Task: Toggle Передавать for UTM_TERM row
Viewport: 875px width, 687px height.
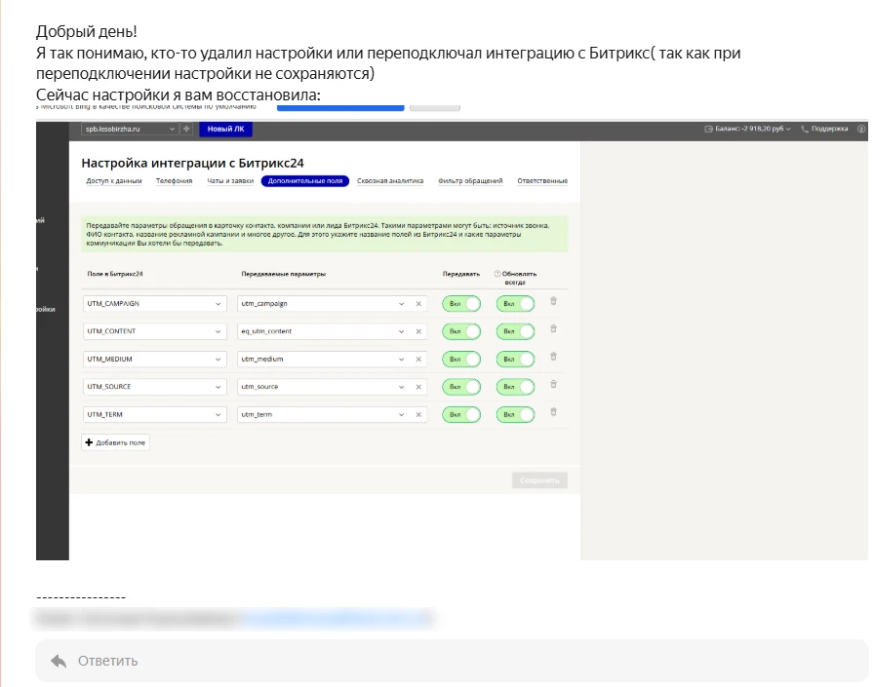Action: click(x=461, y=415)
